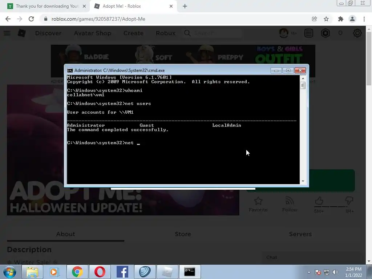Open the Servers tab on game page

click(300, 234)
